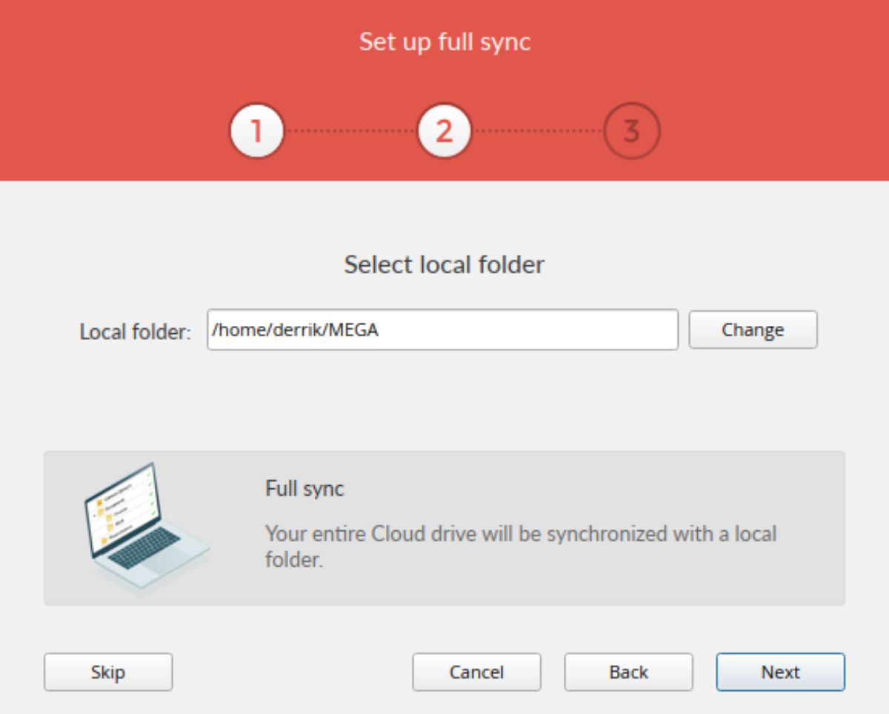This screenshot has height=714, width=889.
Task: Click the highlighted Next button
Action: (780, 673)
